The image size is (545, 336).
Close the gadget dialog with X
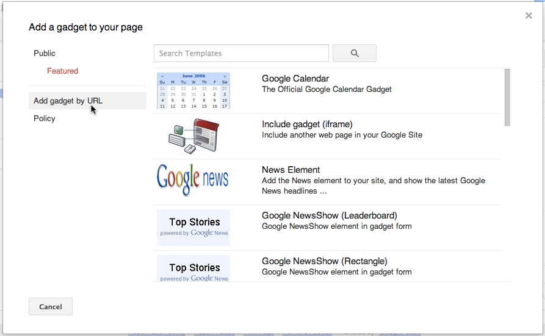pyautogui.click(x=529, y=16)
